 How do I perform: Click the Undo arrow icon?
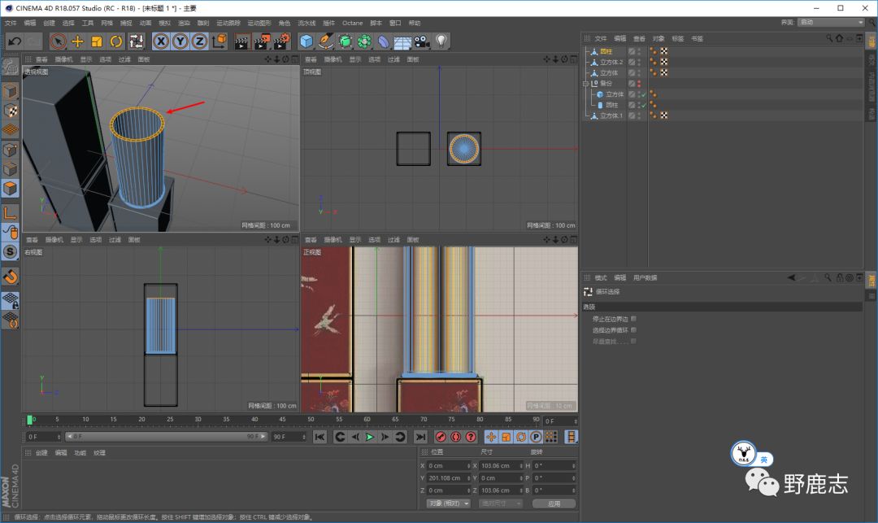pos(14,41)
